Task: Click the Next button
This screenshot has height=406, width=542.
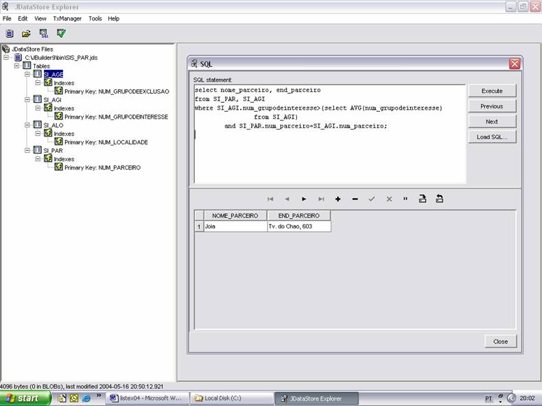Action: 492,121
